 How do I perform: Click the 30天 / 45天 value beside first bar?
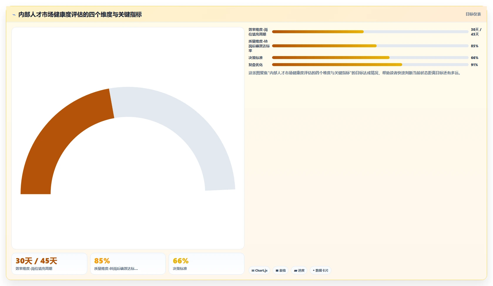pos(476,32)
